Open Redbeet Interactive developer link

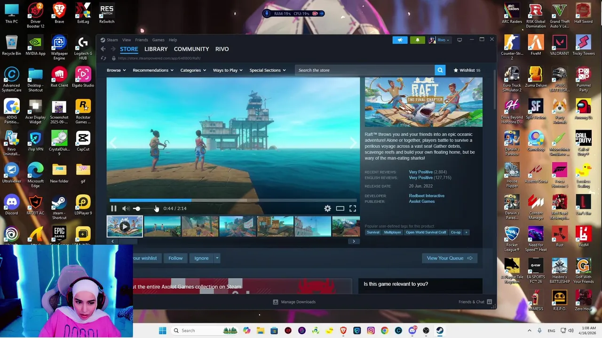(427, 196)
